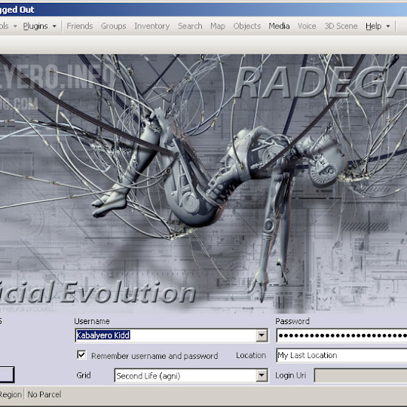
Task: Open the Groups toolbar item
Action: [113, 26]
